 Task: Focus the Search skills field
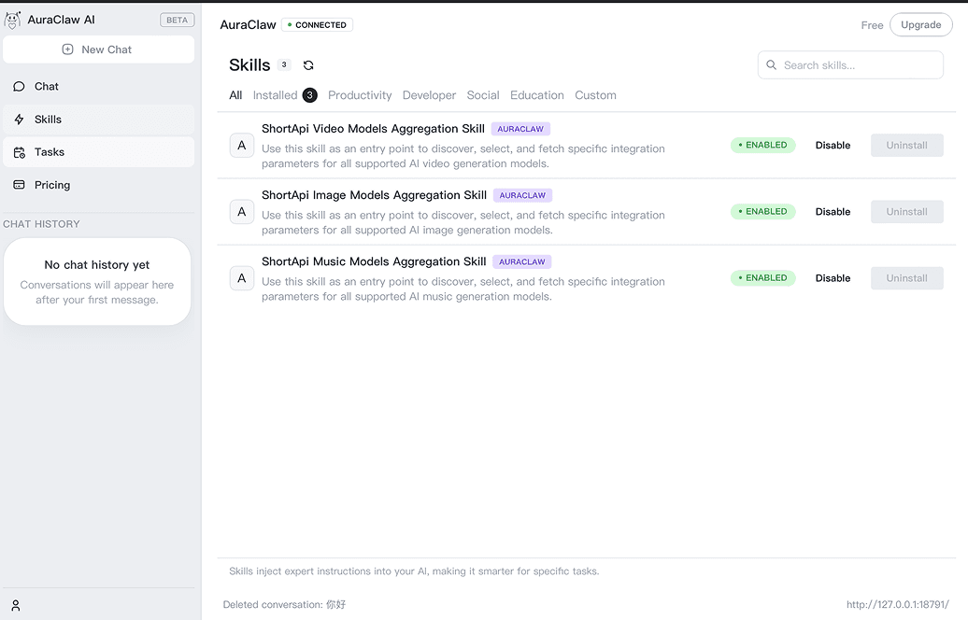pyautogui.click(x=850, y=64)
